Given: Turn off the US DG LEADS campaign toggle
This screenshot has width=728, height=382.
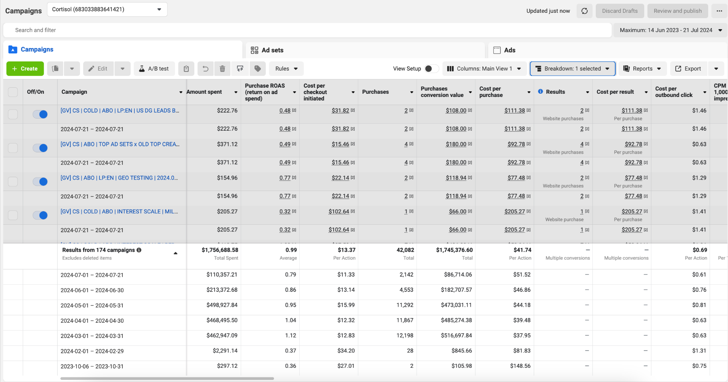Looking at the screenshot, I should point(40,114).
